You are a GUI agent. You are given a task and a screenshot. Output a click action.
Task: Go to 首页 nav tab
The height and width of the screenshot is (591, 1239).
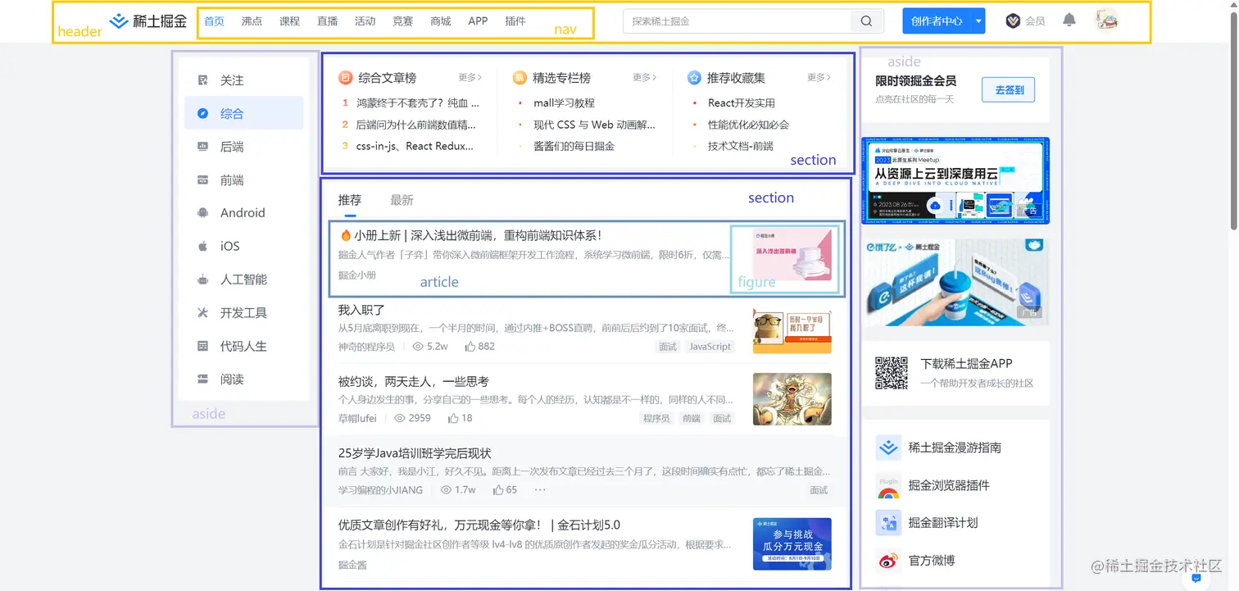[x=214, y=21]
